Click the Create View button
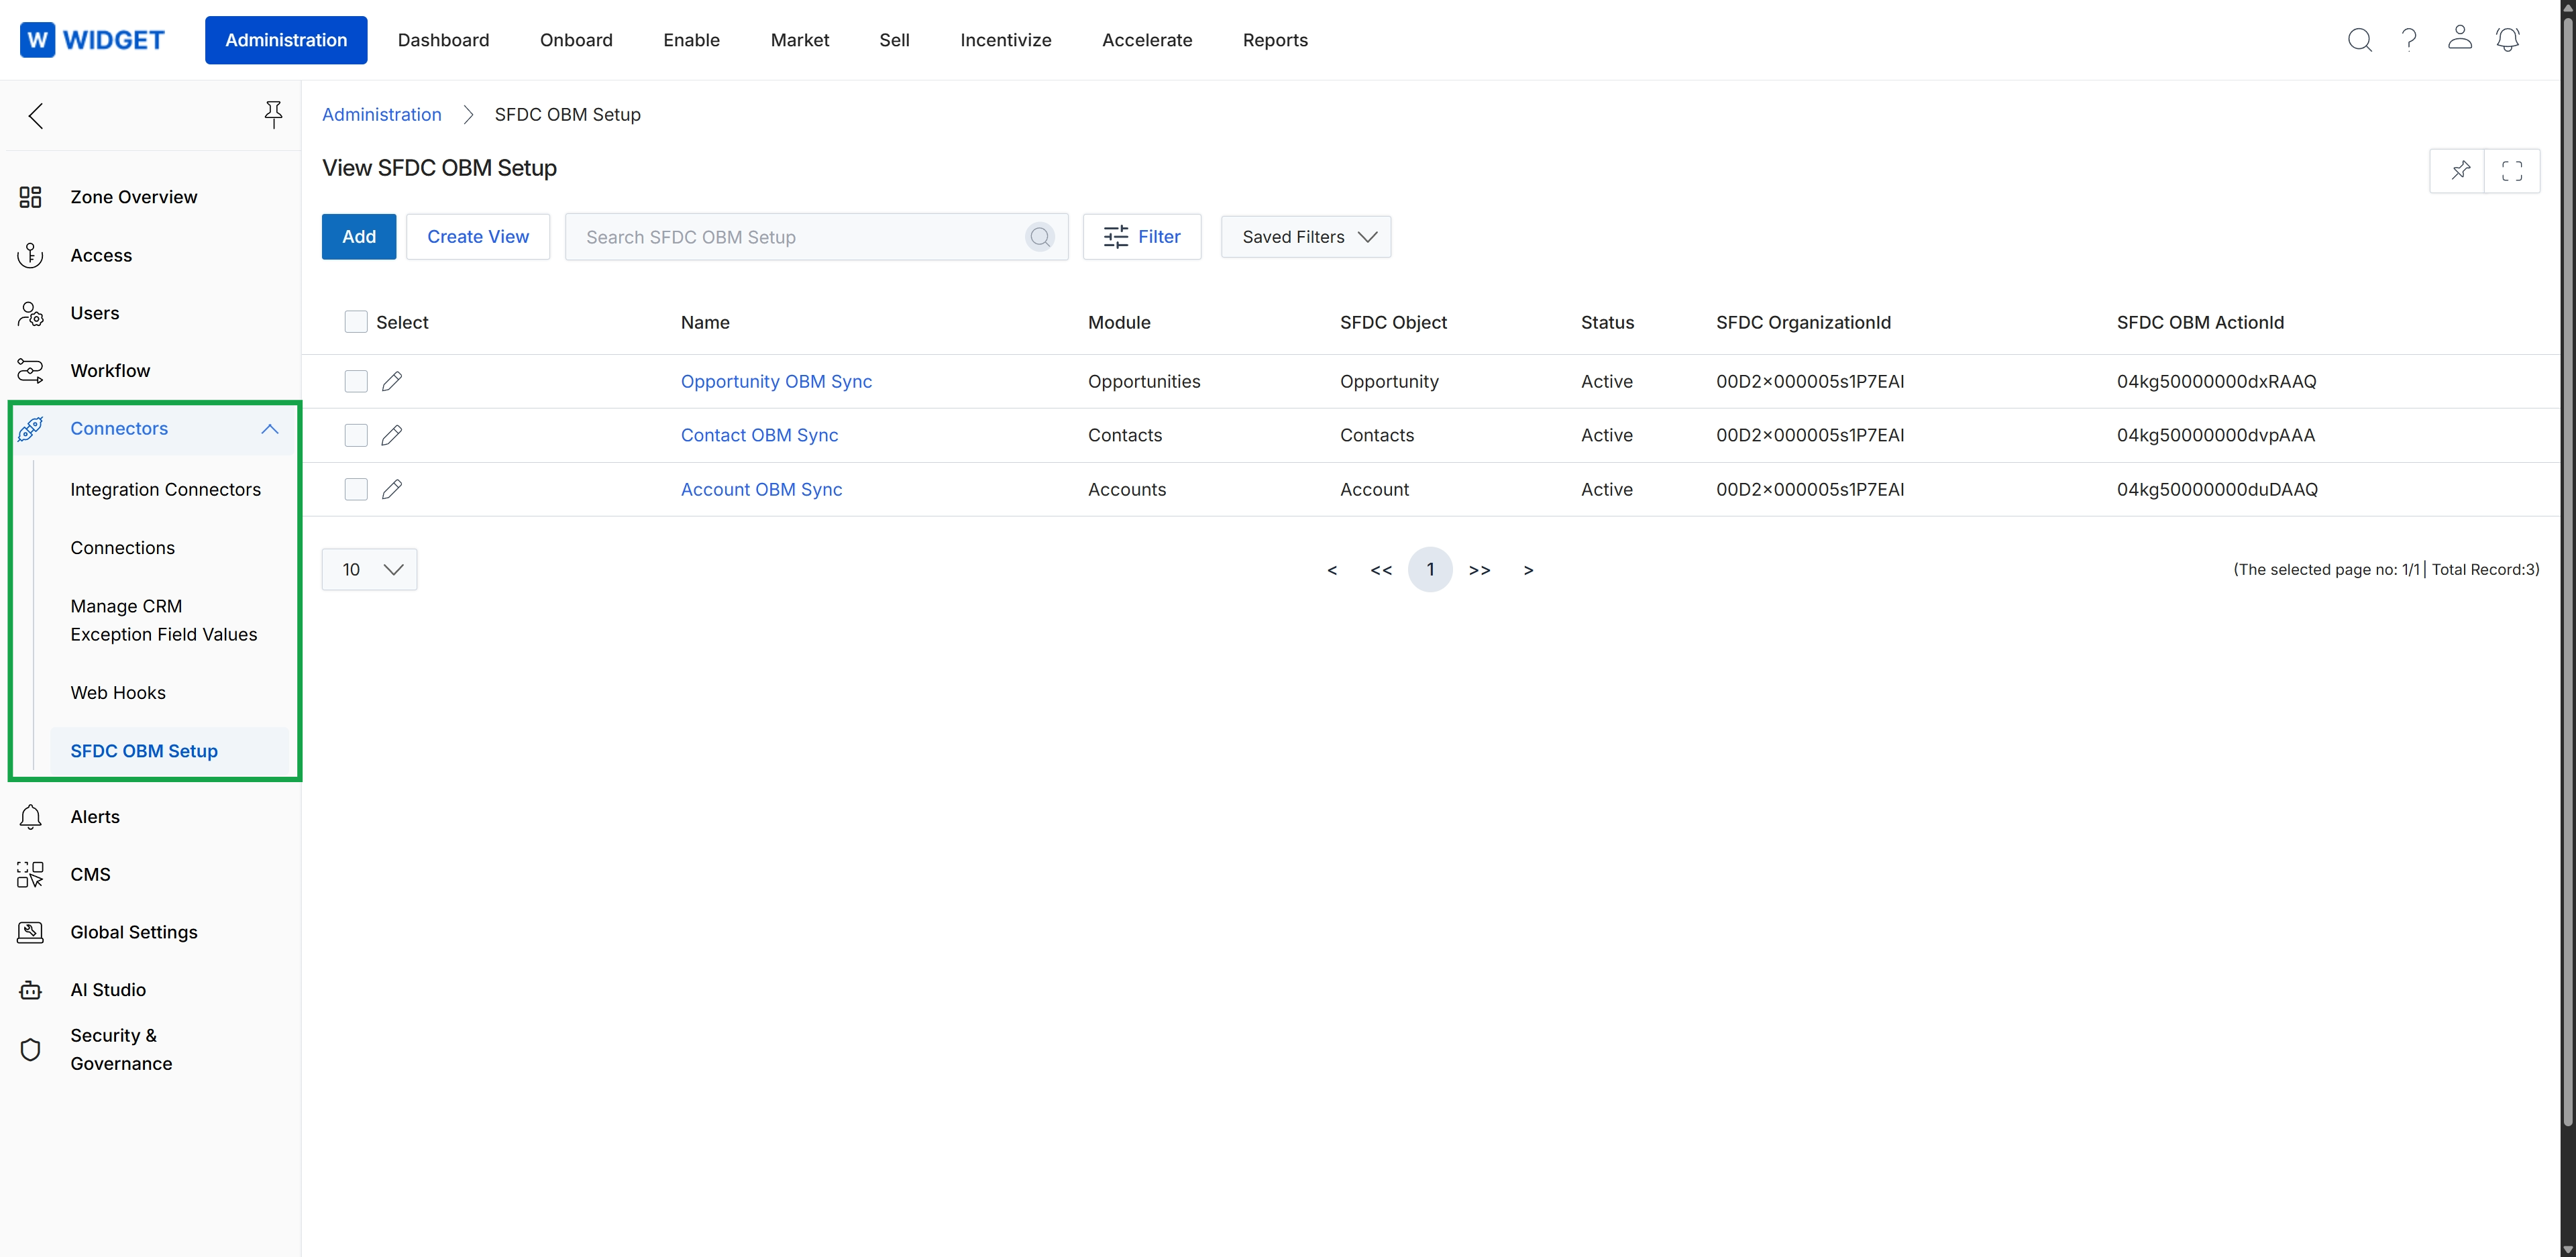This screenshot has width=2576, height=1257. tap(478, 237)
